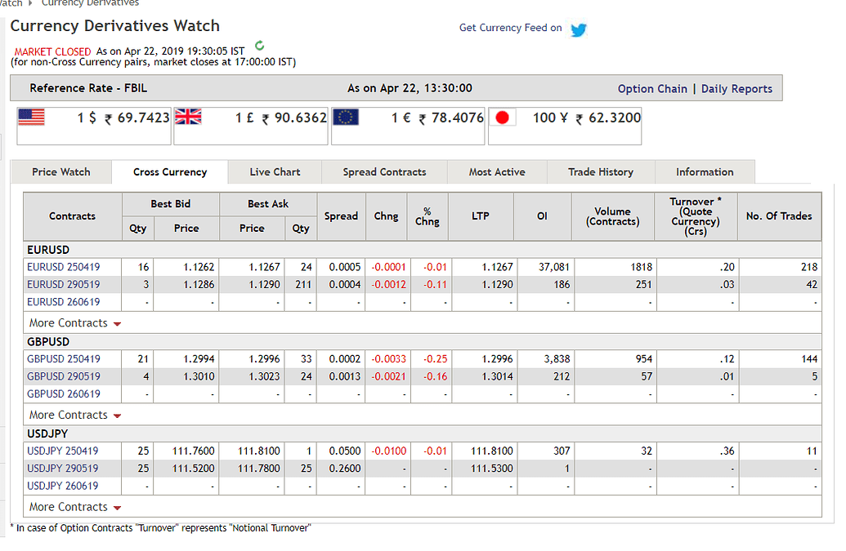Click the Currency Derivatives breadcrumb entry
Viewport: 846px width, 551px height.
pos(90,4)
